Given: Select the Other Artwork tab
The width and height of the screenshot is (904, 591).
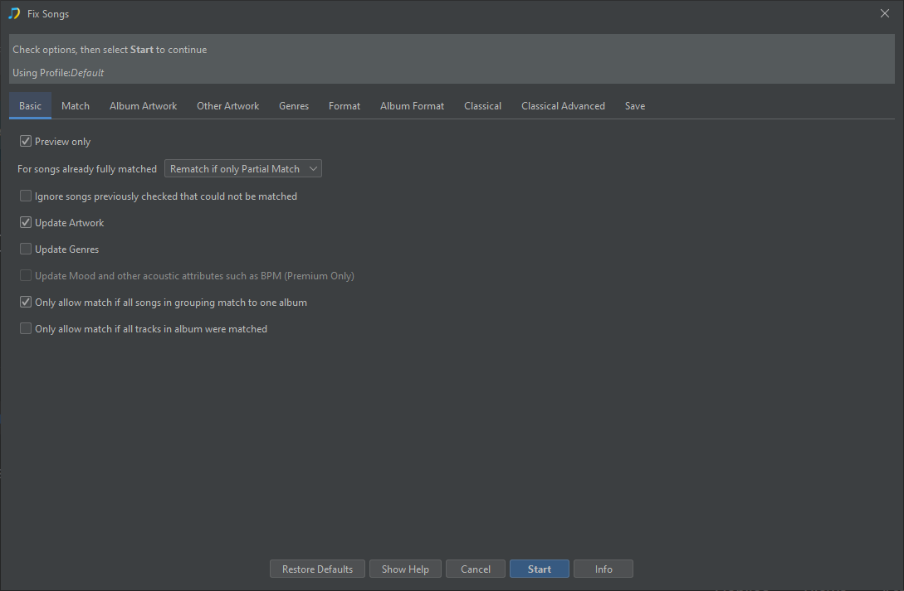Looking at the screenshot, I should tap(227, 106).
